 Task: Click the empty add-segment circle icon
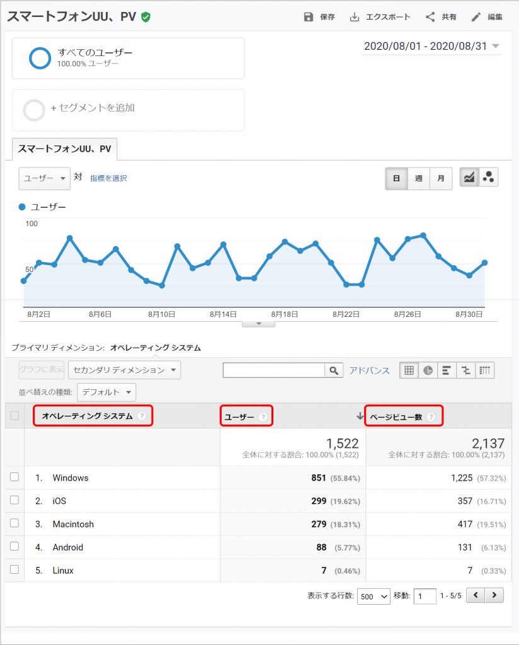click(34, 110)
